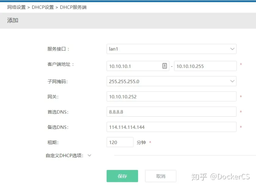Click the end address field 10.10.10.255
Image resolution: width=256 pixels, height=187 pixels.
pyautogui.click(x=205, y=66)
